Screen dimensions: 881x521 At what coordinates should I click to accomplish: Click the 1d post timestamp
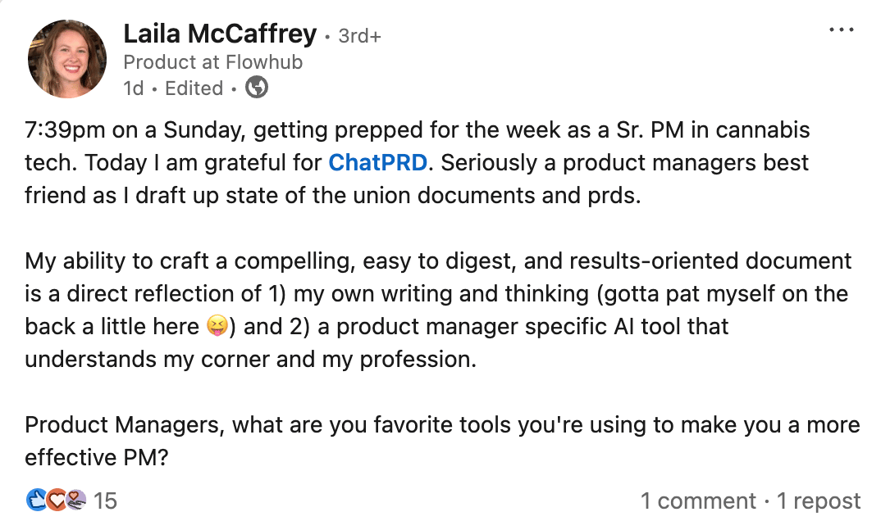(x=134, y=88)
